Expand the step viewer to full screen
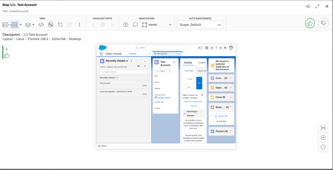This screenshot has height=170, width=333. point(317,7)
